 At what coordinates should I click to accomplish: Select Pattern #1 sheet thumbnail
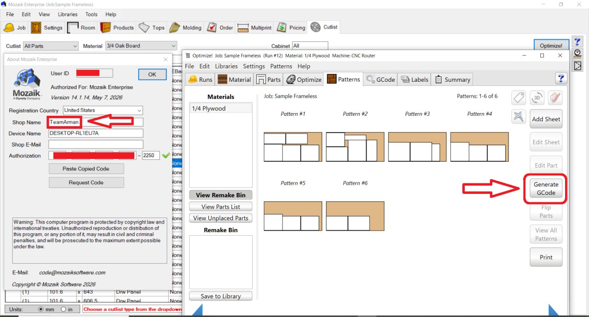(x=293, y=147)
